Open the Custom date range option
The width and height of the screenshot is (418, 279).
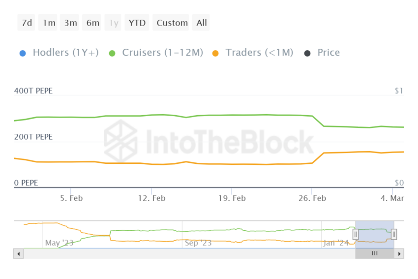(x=172, y=23)
